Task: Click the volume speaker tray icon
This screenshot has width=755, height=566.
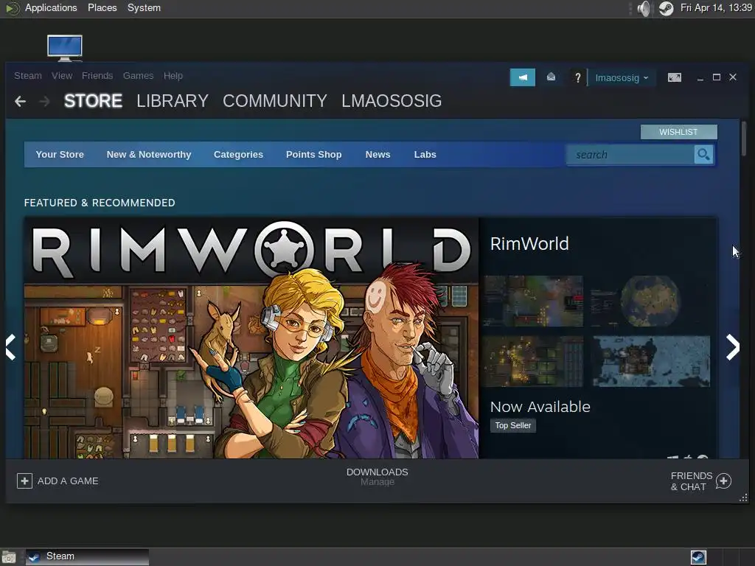Action: (643, 8)
